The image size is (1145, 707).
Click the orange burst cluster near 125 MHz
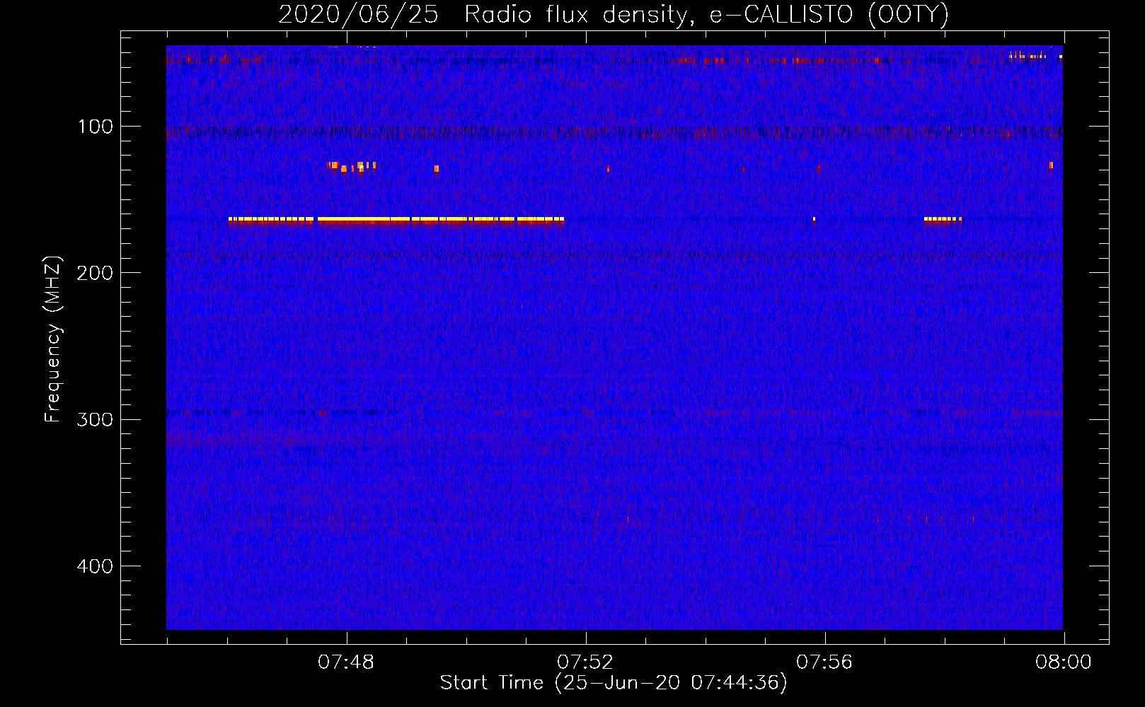coord(352,167)
